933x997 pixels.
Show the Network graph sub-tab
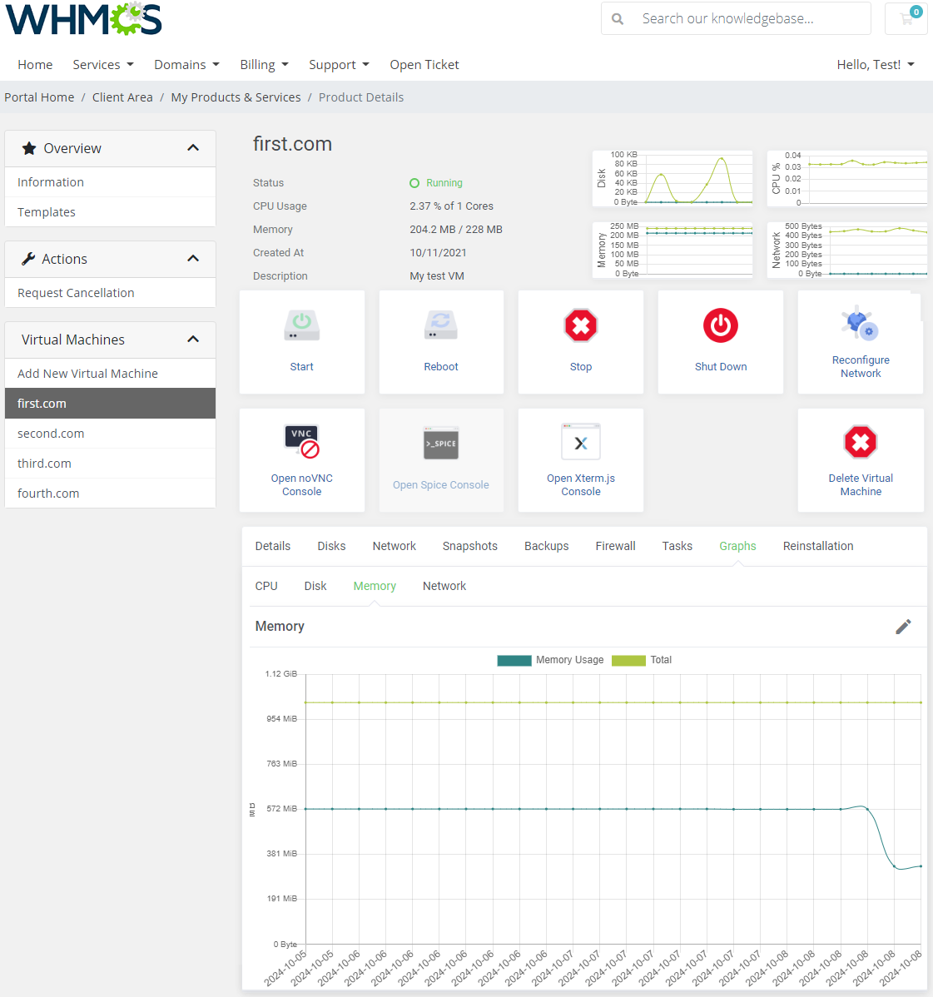444,586
